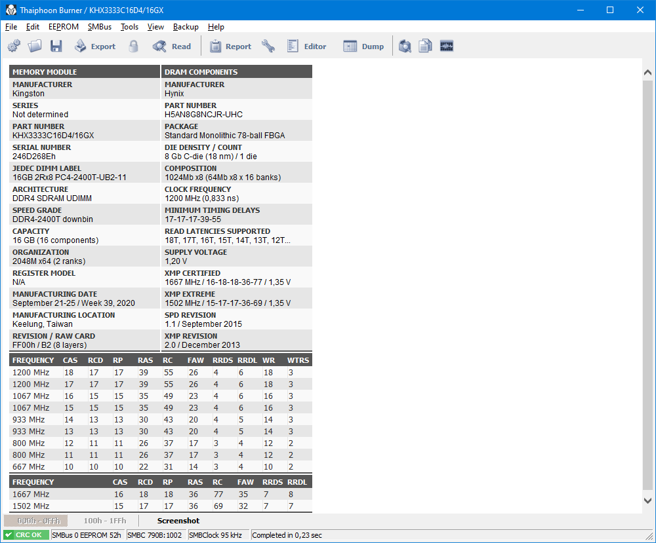Open the Dump view button
Viewport: 656px width, 543px height.
363,46
